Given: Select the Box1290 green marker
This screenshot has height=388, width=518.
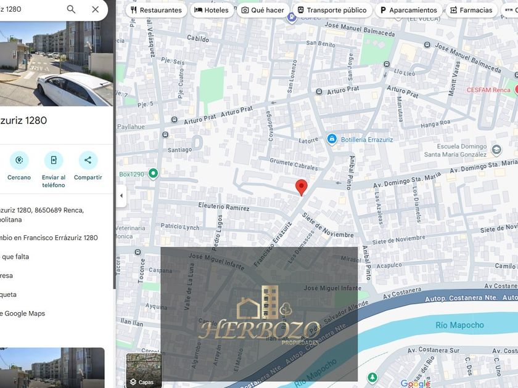Looking at the screenshot, I should point(153,174).
